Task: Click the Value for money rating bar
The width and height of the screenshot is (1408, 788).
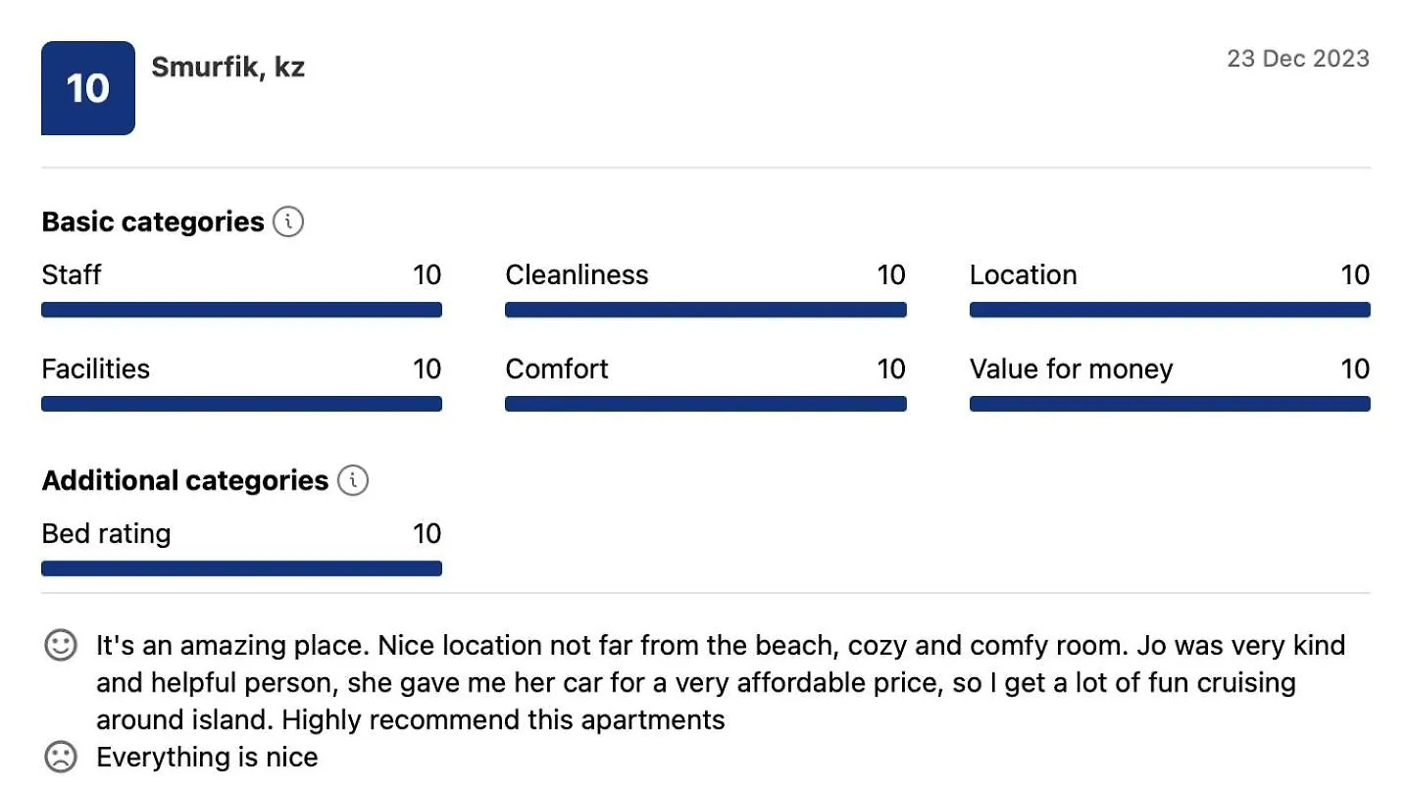Action: pyautogui.click(x=1170, y=404)
